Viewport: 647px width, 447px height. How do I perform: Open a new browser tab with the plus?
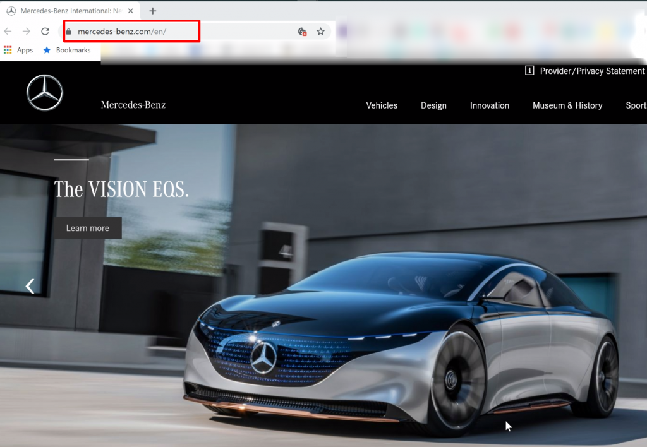(152, 10)
